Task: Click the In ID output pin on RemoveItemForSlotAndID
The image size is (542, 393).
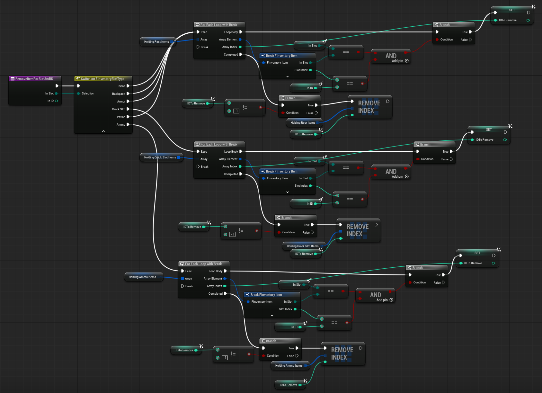Action: pyautogui.click(x=57, y=101)
